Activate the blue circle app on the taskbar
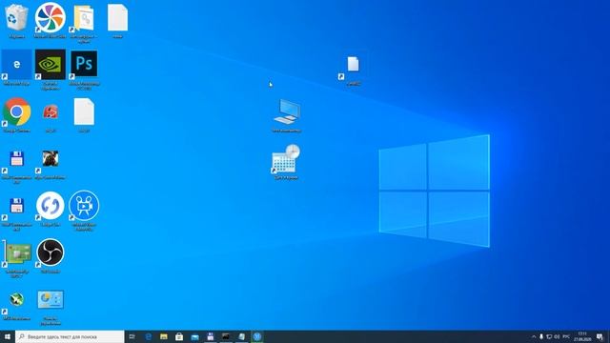This screenshot has height=343, width=610. pos(257,336)
